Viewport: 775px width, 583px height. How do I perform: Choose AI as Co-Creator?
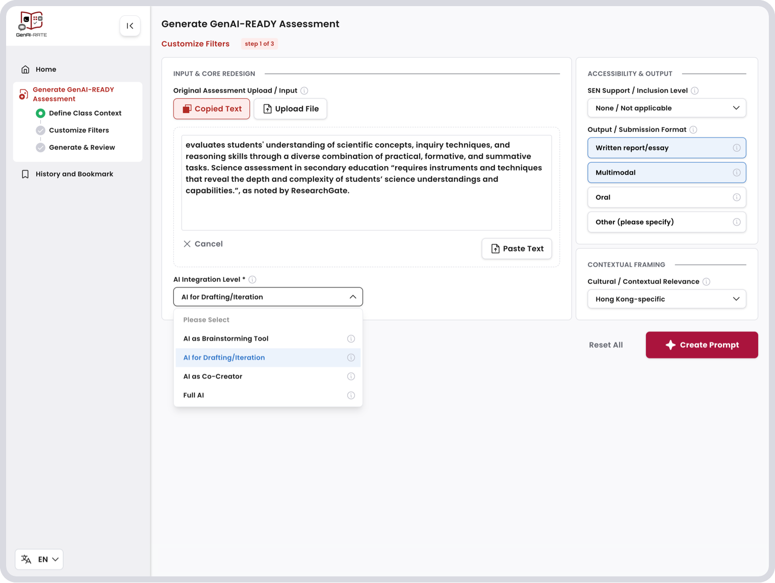268,377
